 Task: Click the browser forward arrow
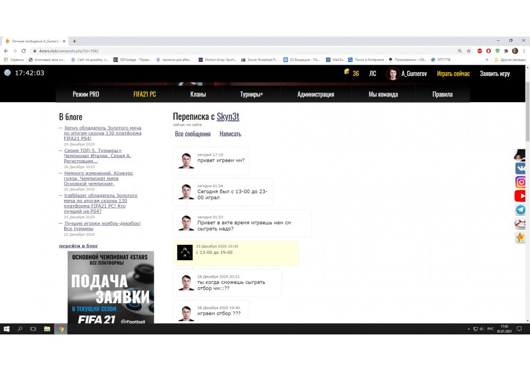point(15,51)
